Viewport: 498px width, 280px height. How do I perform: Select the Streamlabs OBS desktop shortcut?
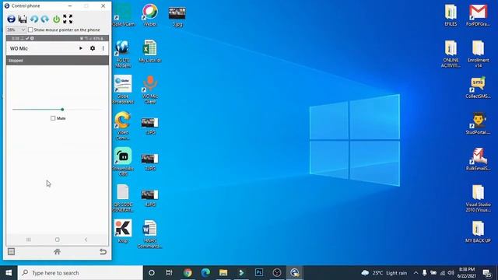click(x=123, y=162)
